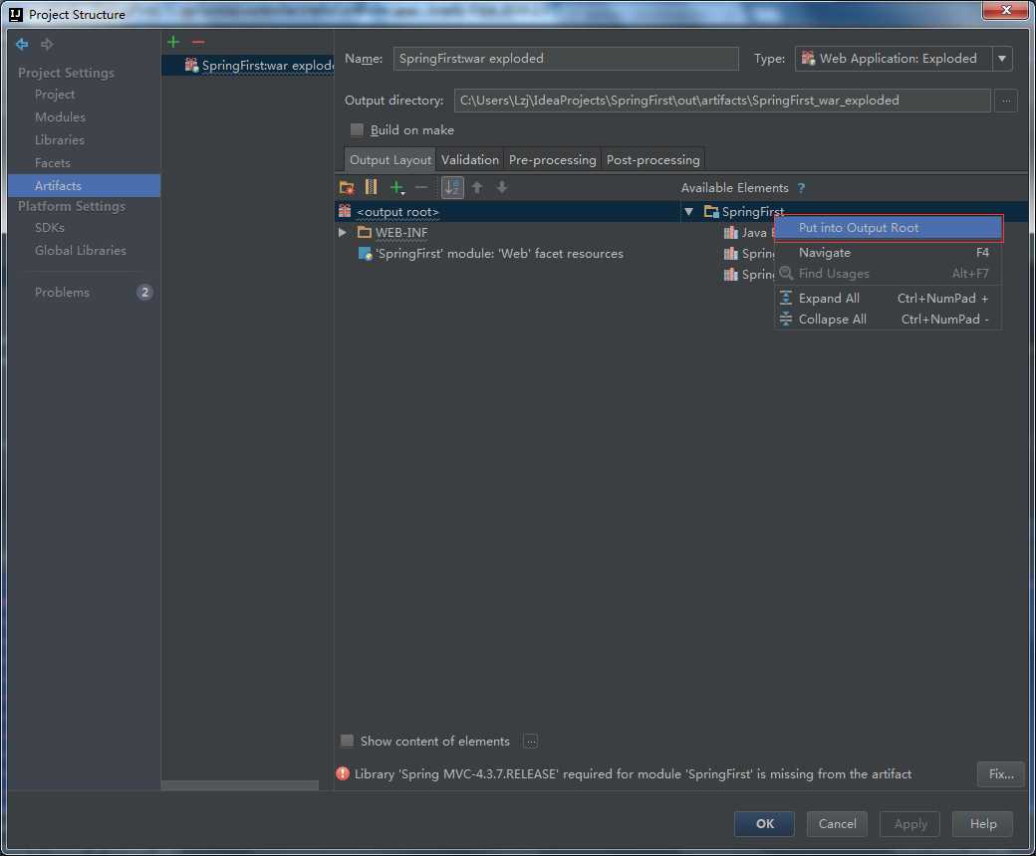Screen dimensions: 1036x856
Task: Browse for output directory with ellipsis button
Action: coord(1005,101)
